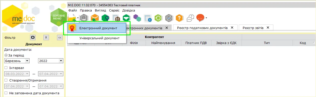Click the red ribbon badge icon in Електронний документ entry
The height and width of the screenshot is (97, 316).
coord(72,28)
